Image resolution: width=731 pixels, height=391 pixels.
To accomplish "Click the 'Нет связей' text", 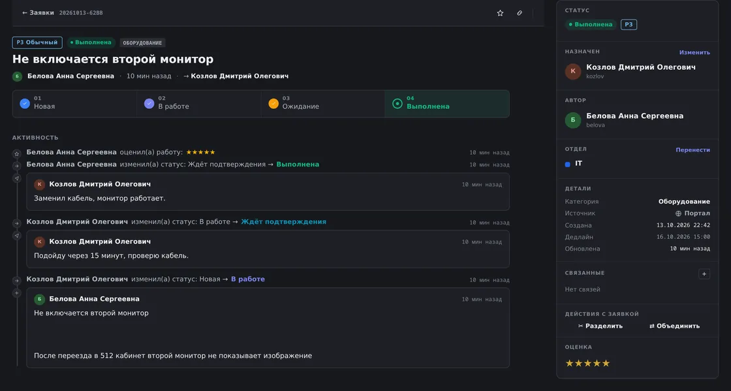I will point(583,289).
